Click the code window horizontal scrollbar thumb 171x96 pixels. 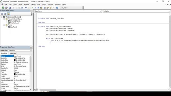pos(48,90)
